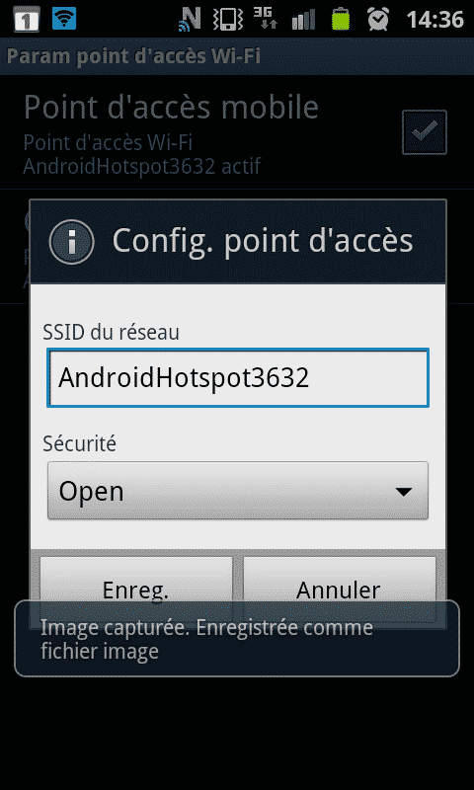Open the Sécurité dropdown showing Open
Image resolution: width=474 pixels, height=790 pixels.
238,490
